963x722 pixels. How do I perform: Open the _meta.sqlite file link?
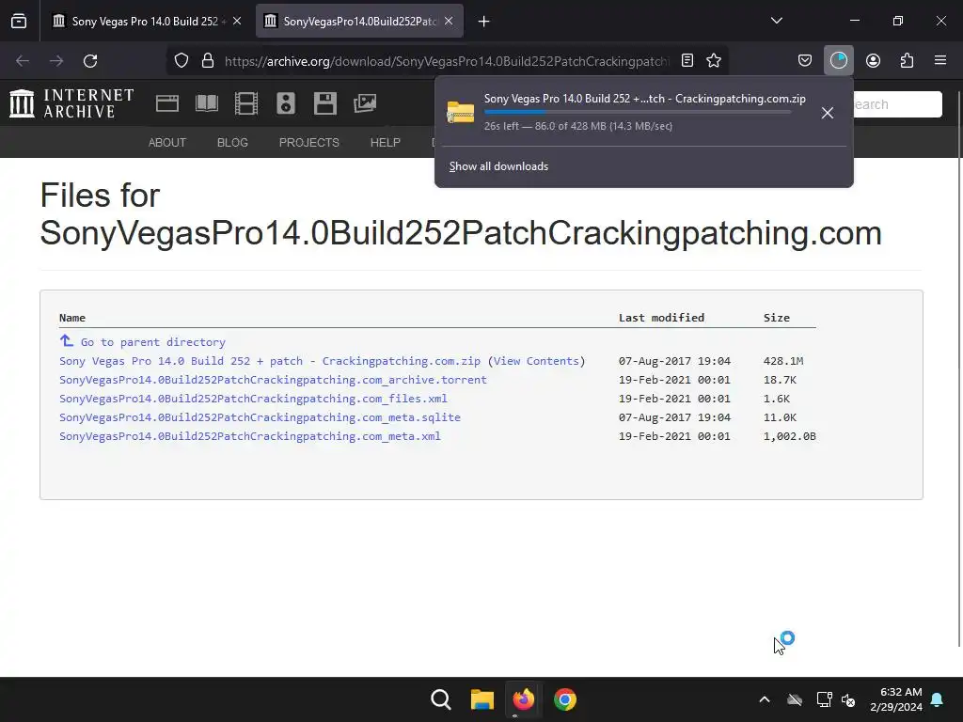point(260,417)
